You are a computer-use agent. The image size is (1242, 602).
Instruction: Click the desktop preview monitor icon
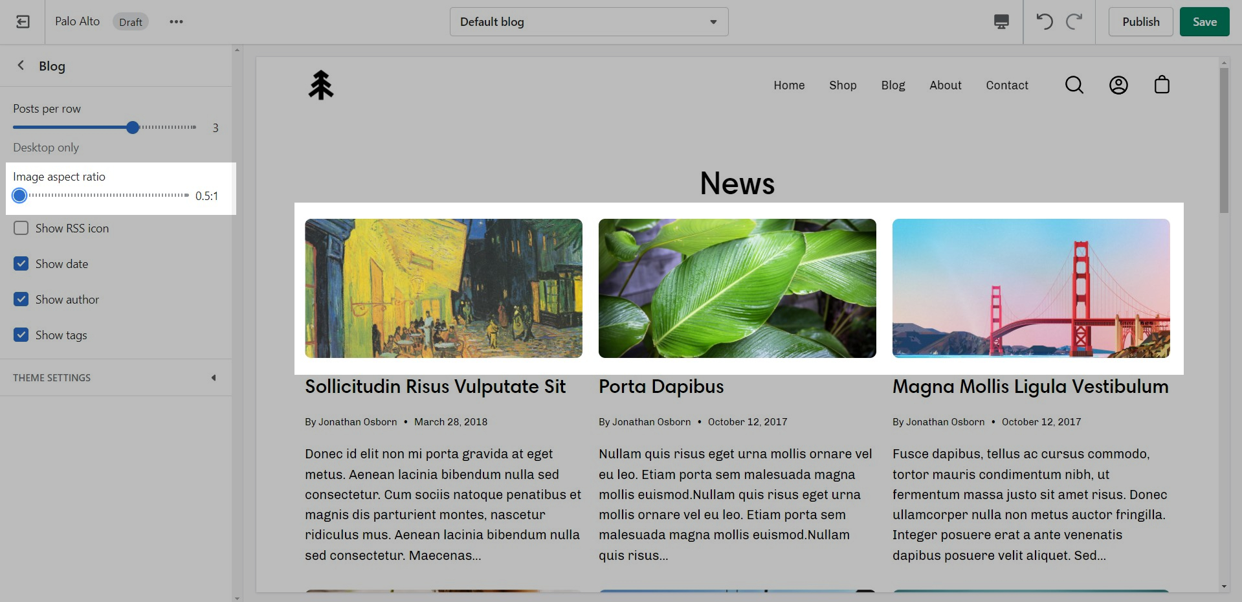tap(1001, 22)
